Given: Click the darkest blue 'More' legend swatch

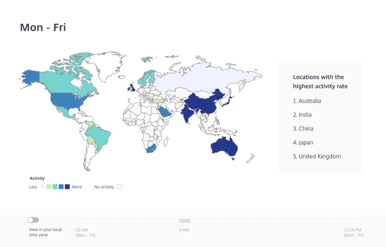Looking at the screenshot, I should (67, 187).
